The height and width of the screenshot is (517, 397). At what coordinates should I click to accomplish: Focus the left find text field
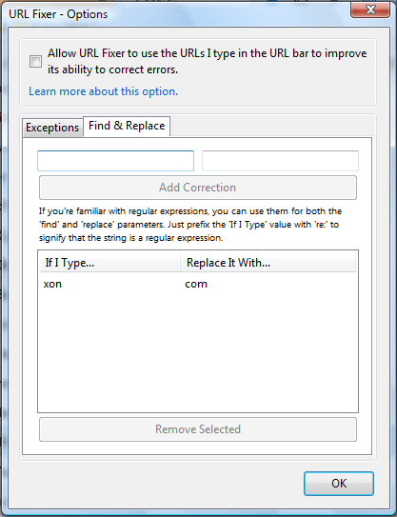[115, 161]
